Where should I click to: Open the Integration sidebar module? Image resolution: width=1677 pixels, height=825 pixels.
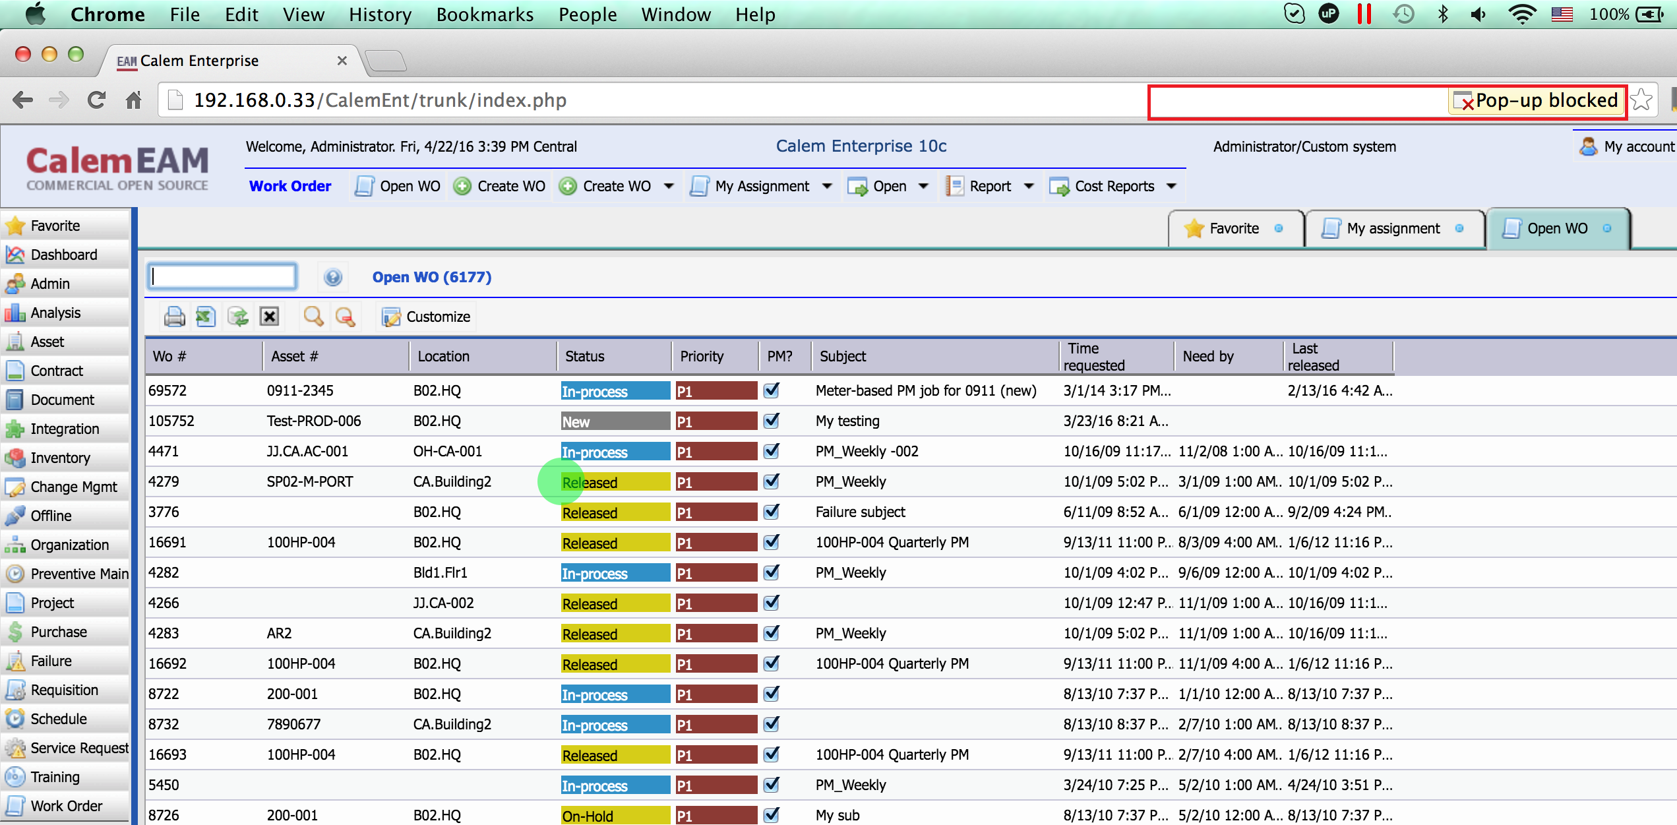click(x=65, y=429)
